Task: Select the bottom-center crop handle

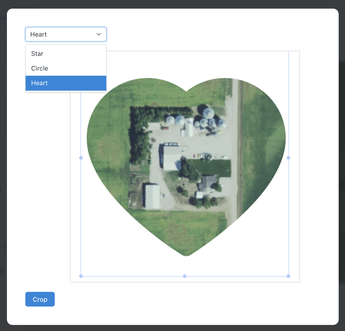Action: coord(185,276)
